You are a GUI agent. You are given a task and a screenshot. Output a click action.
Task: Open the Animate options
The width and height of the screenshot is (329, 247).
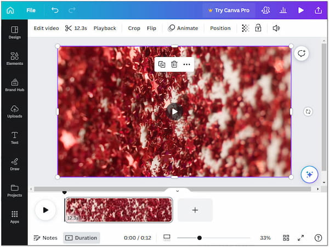(x=183, y=28)
